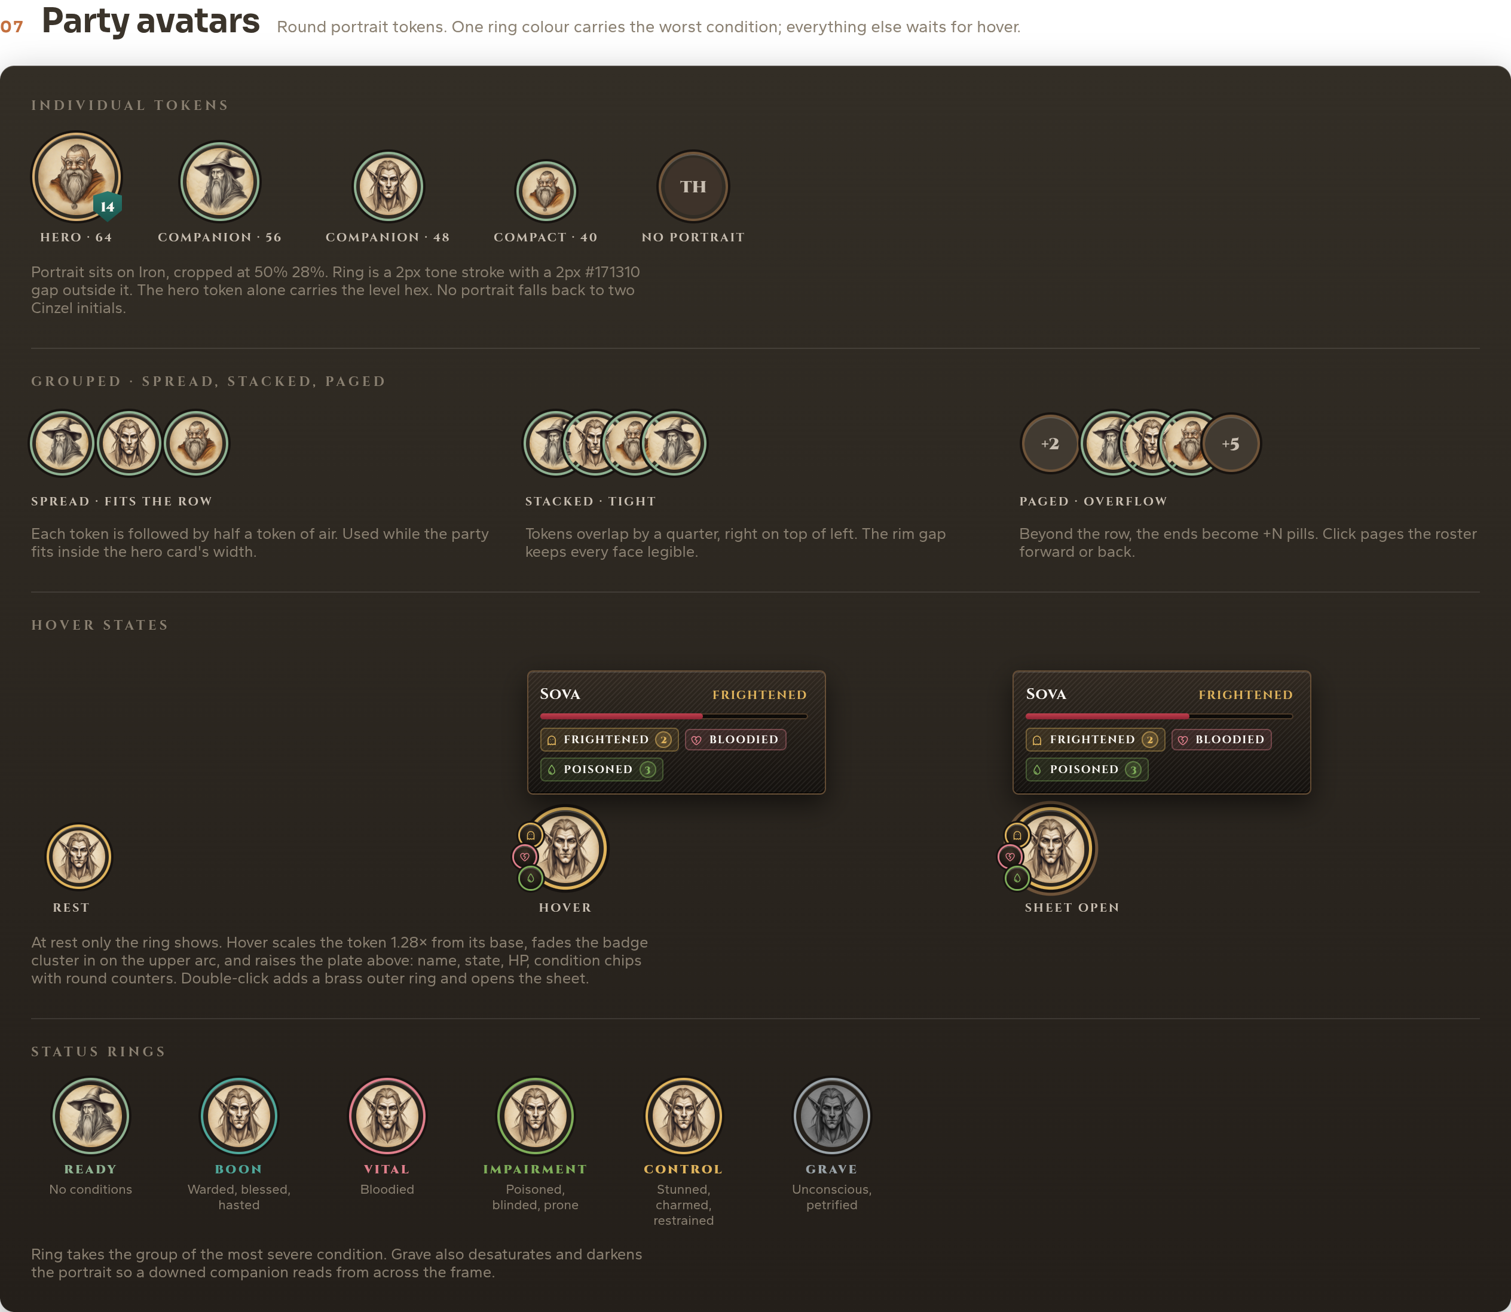Select the dwarf token in the spread group
The width and height of the screenshot is (1511, 1312).
[195, 443]
